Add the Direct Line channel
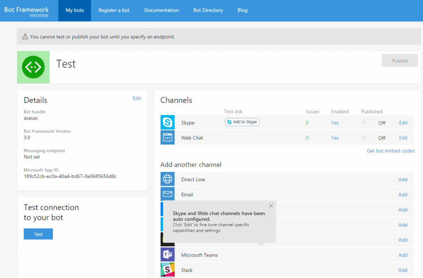The height and width of the screenshot is (278, 423). pyautogui.click(x=403, y=179)
